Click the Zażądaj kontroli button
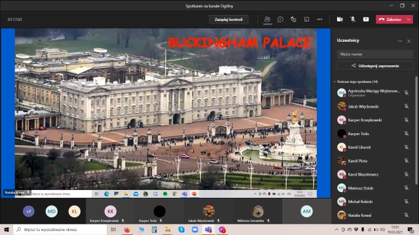The height and width of the screenshot is (235, 419). [x=228, y=20]
